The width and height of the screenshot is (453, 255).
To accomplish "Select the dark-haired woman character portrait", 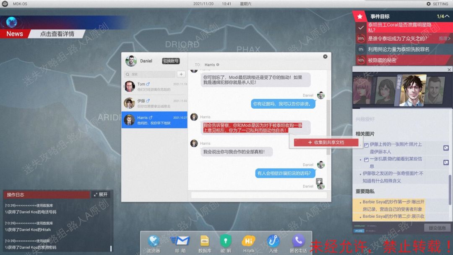I will pos(386,90).
